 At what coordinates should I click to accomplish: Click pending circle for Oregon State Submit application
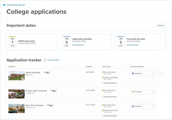103,97
